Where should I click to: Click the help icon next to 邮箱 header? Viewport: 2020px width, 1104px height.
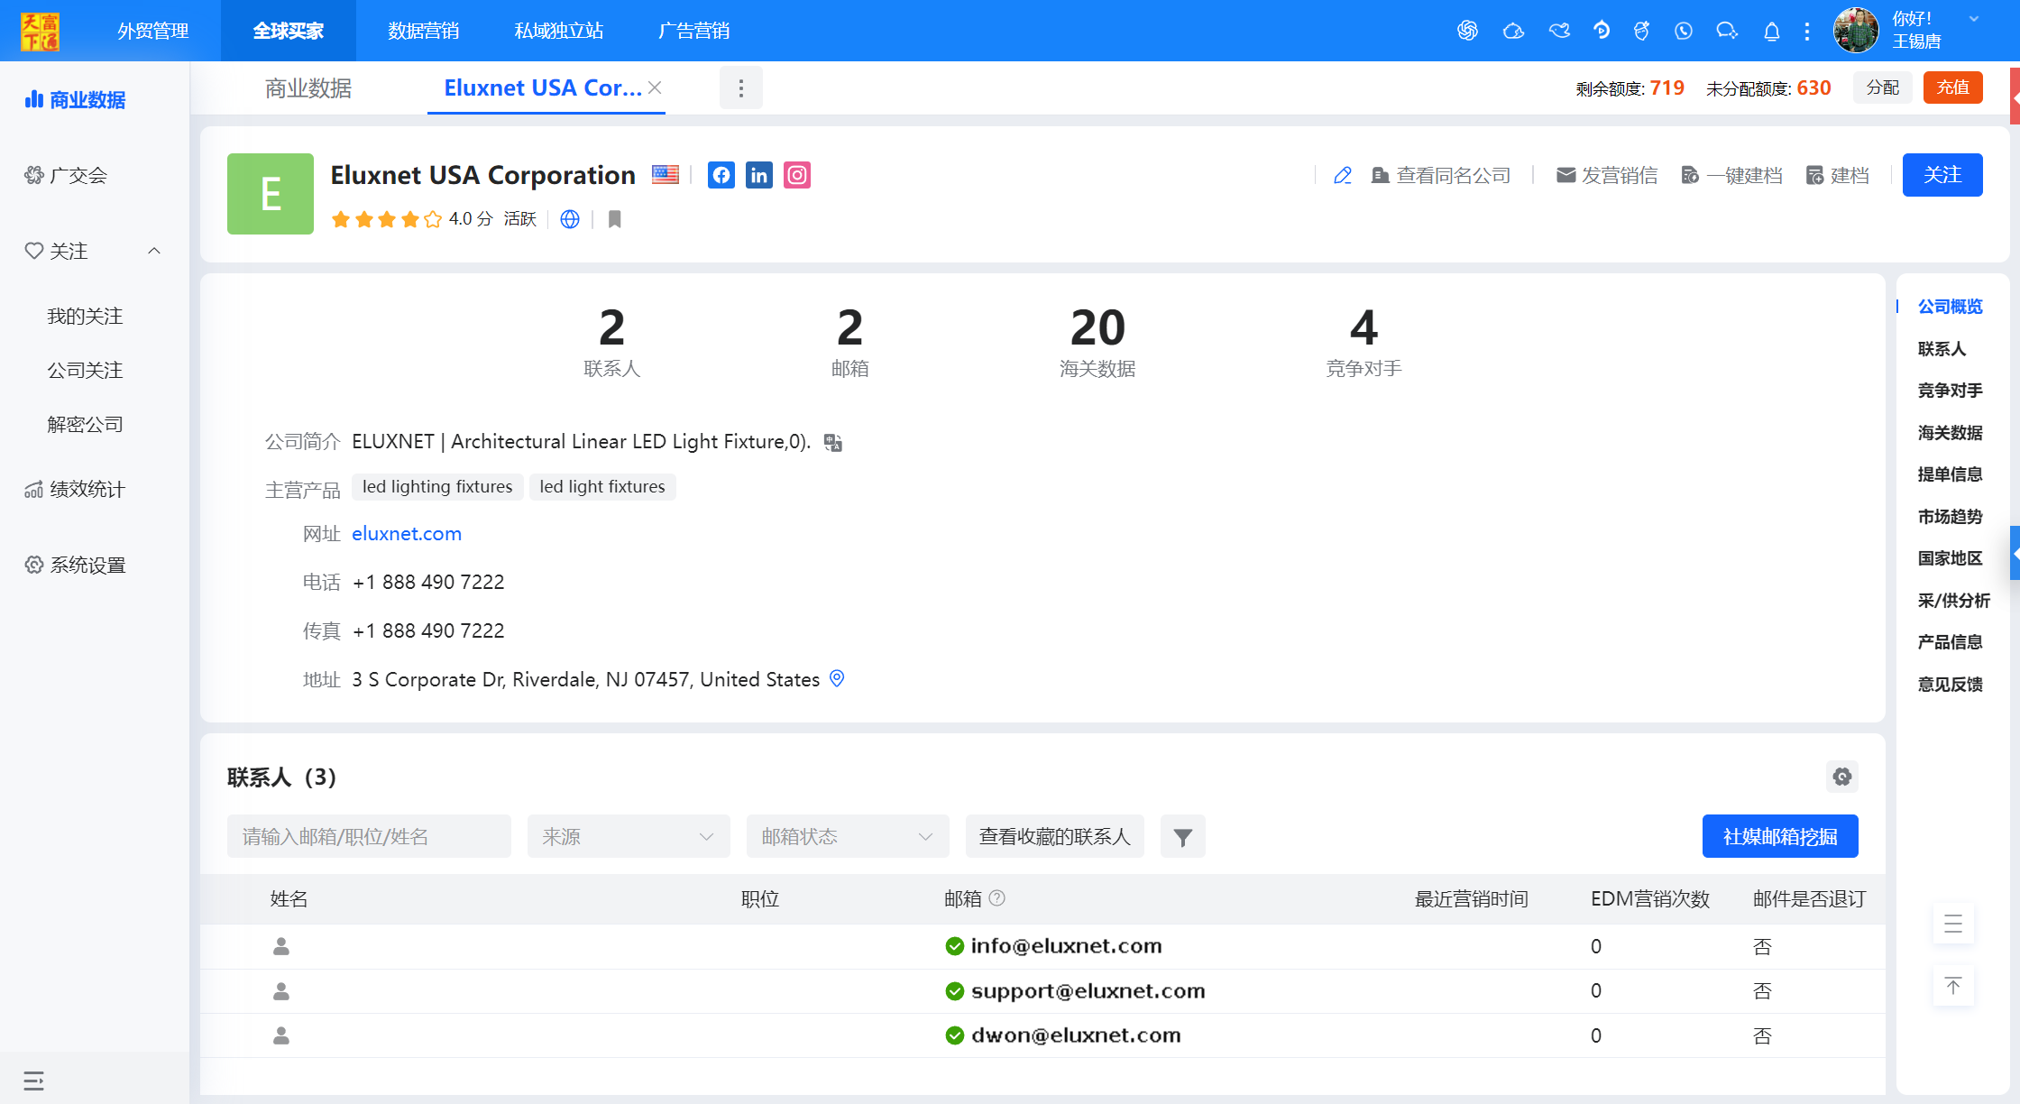(x=997, y=898)
